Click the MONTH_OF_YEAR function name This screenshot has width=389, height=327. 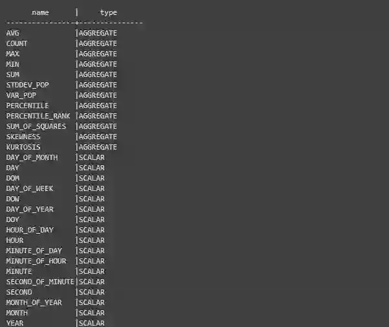(x=34, y=302)
